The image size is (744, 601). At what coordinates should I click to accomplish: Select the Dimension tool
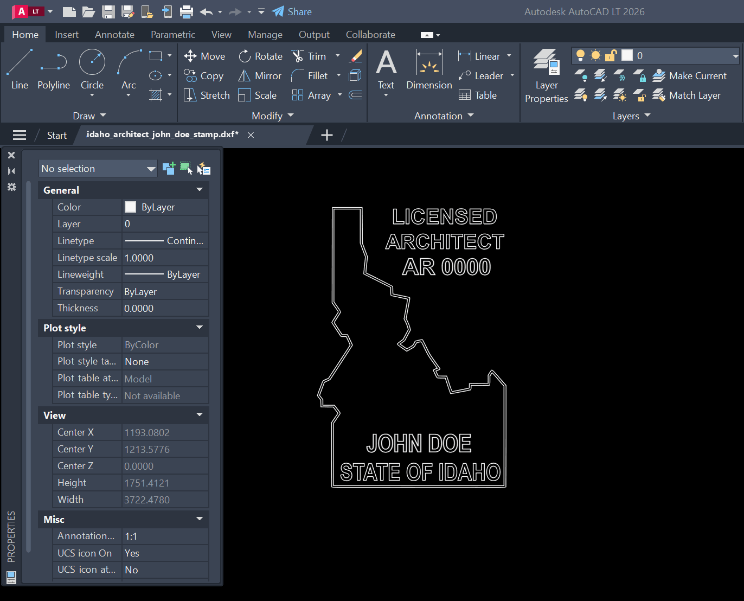click(x=429, y=69)
